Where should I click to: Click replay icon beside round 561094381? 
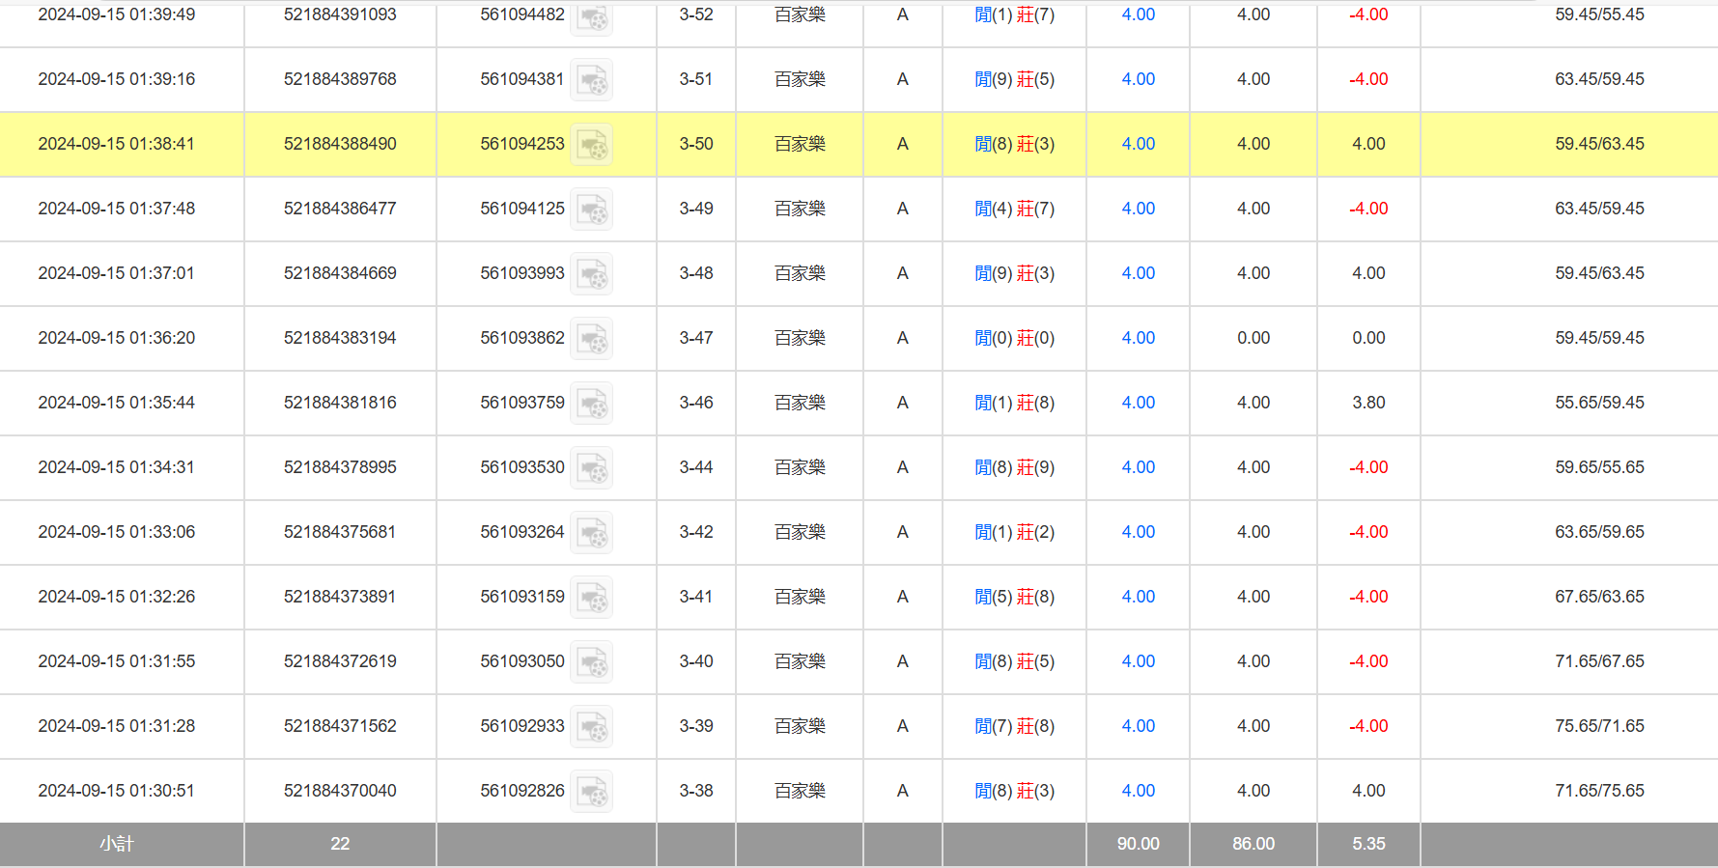[591, 80]
